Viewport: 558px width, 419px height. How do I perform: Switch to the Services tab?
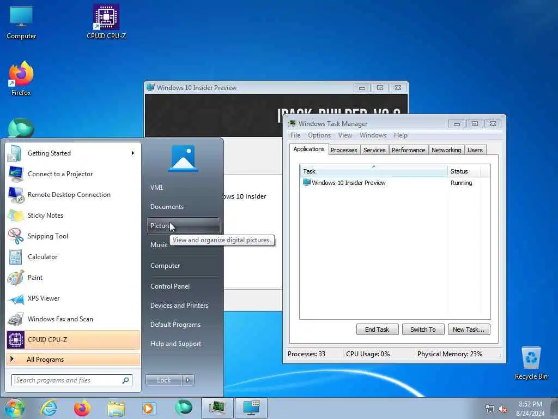coord(374,150)
